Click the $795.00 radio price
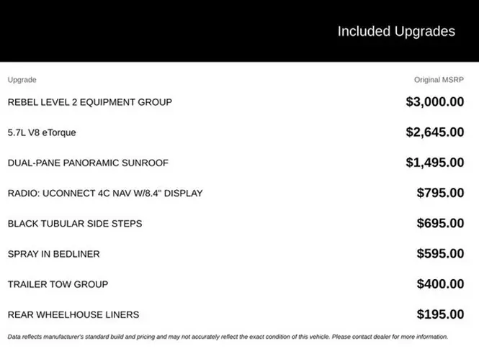Viewport: 479px width, 359px height. [440, 193]
